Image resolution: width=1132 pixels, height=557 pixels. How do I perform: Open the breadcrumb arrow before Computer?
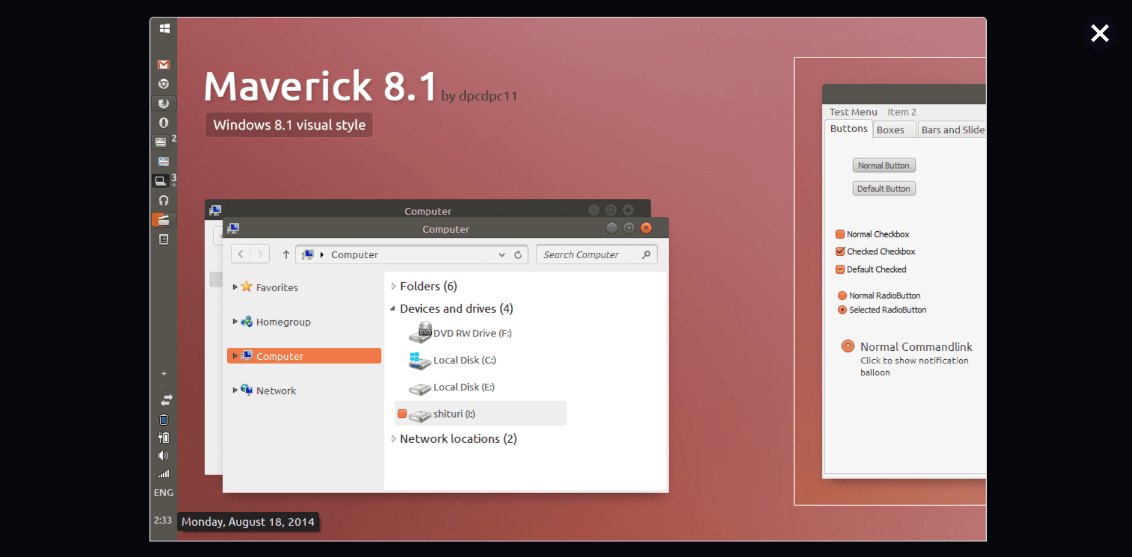(x=322, y=255)
